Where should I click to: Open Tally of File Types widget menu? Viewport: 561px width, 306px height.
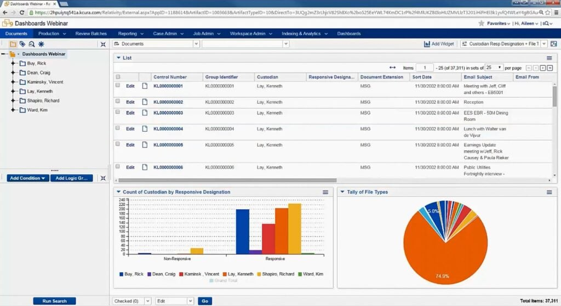pyautogui.click(x=549, y=192)
